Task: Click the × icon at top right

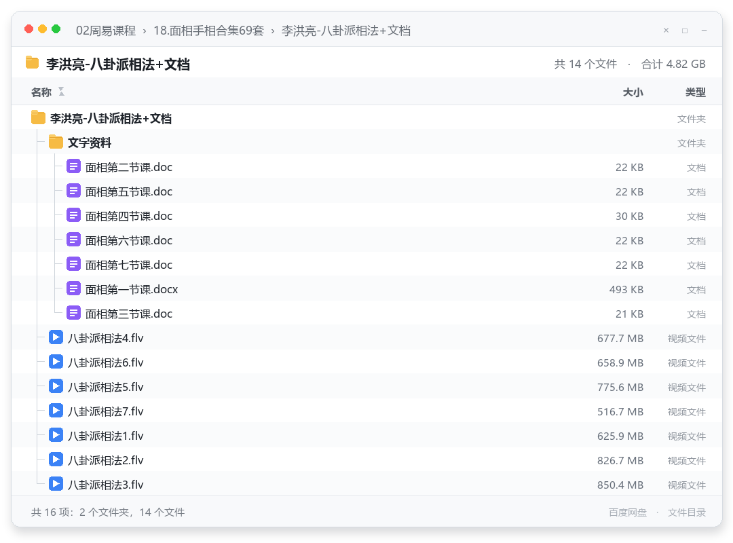Action: tap(666, 31)
